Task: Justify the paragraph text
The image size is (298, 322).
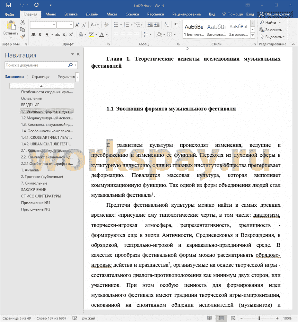Action: point(136,34)
